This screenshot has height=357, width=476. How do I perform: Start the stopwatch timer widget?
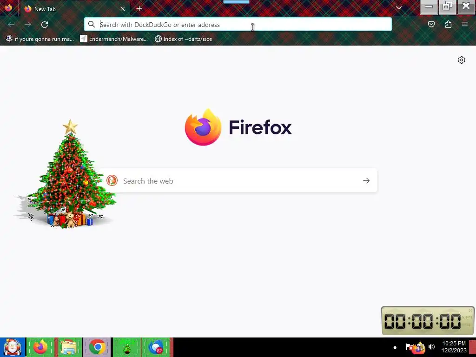tap(467, 317)
